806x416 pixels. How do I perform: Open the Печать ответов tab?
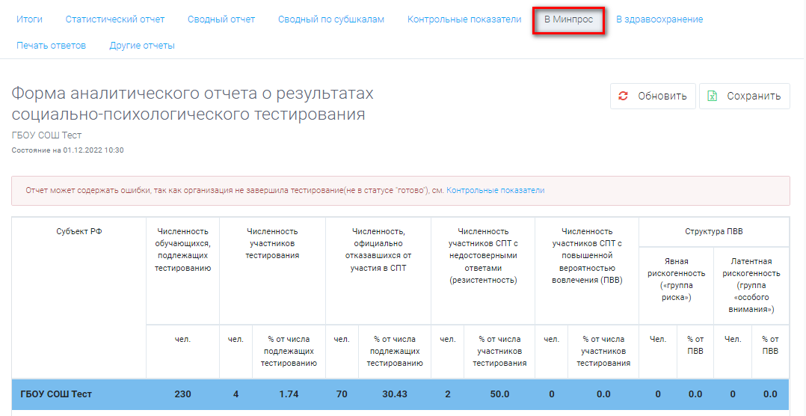(52, 46)
